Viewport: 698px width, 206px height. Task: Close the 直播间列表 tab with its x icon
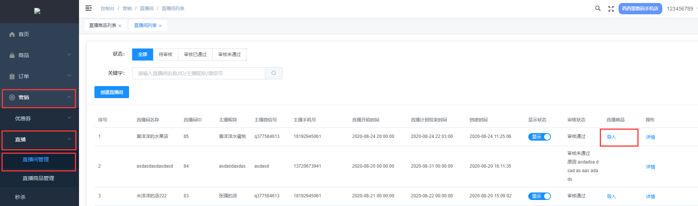[160, 26]
